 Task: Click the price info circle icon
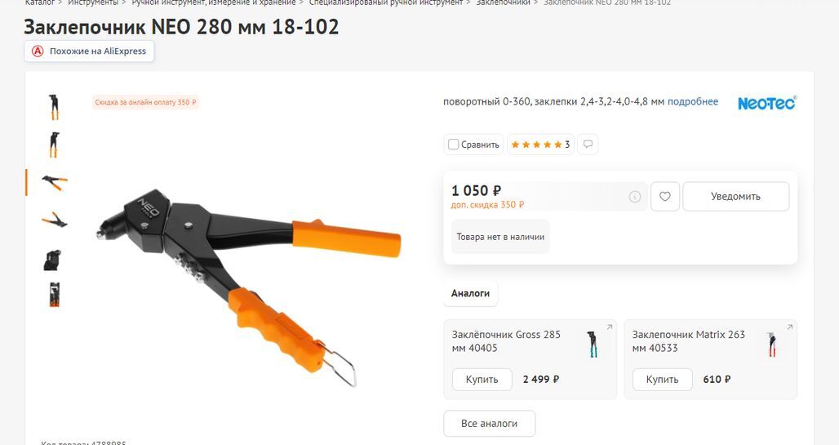(x=635, y=197)
